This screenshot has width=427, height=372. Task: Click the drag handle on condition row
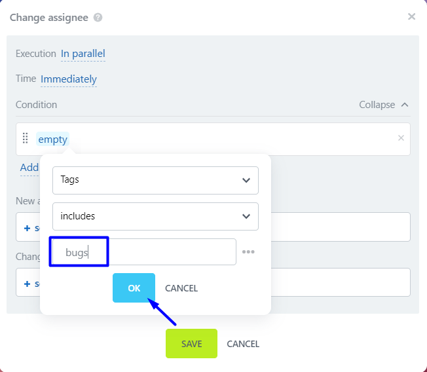click(x=26, y=138)
